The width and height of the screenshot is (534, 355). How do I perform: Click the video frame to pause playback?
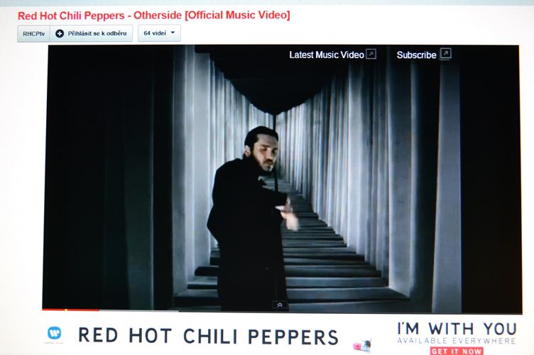click(x=282, y=176)
